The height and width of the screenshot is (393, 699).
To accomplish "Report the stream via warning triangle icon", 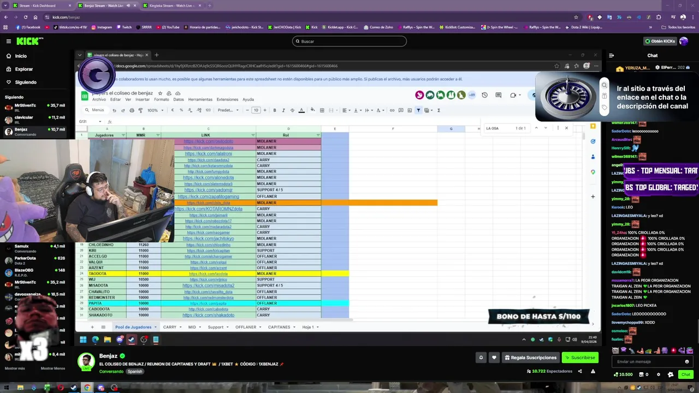I will 593,371.
